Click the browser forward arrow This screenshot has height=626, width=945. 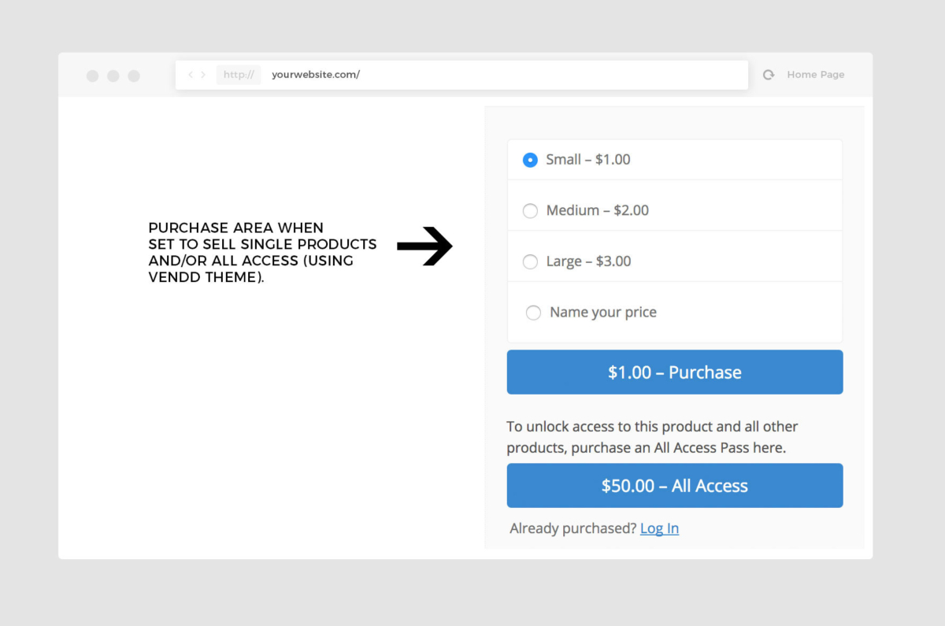[203, 75]
